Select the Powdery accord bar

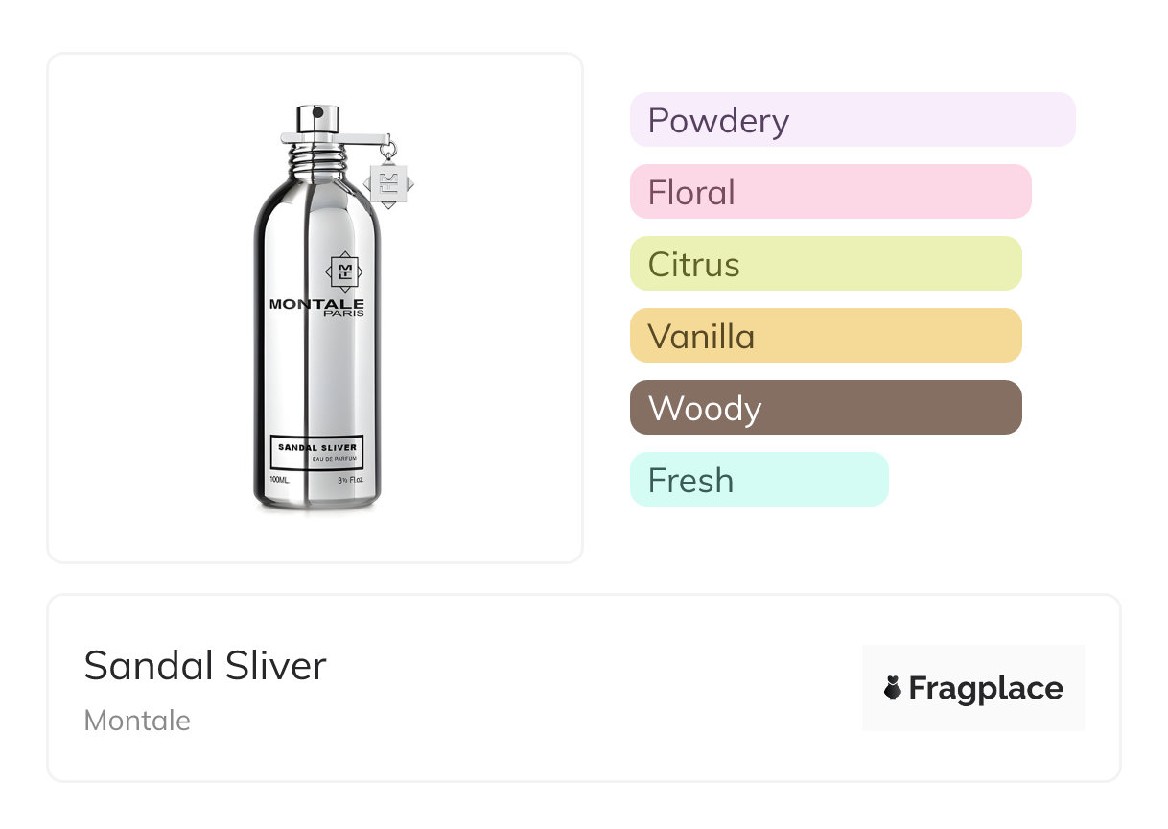(852, 120)
